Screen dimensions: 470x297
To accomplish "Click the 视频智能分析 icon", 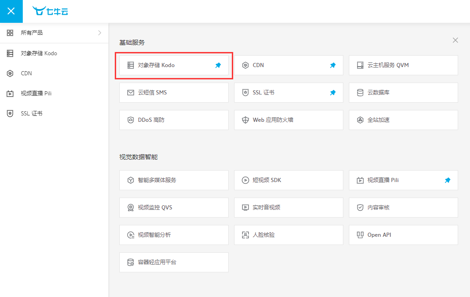I will [131, 235].
